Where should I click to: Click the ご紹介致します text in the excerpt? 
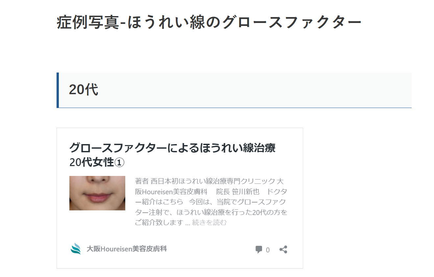tap(159, 223)
